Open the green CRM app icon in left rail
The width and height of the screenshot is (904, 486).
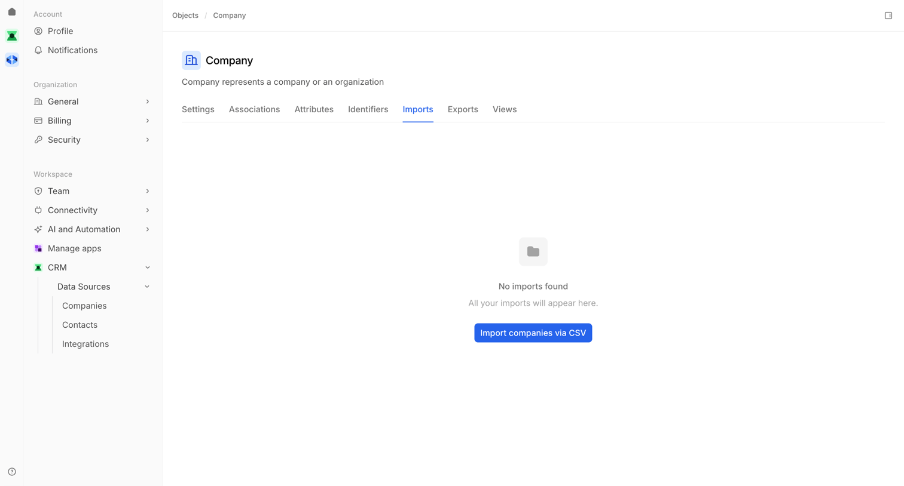[x=12, y=36]
